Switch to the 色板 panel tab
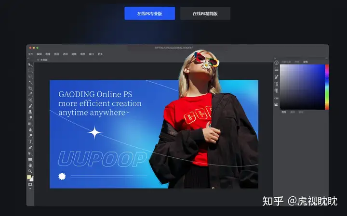This screenshot has width=347, height=216. [x=297, y=62]
